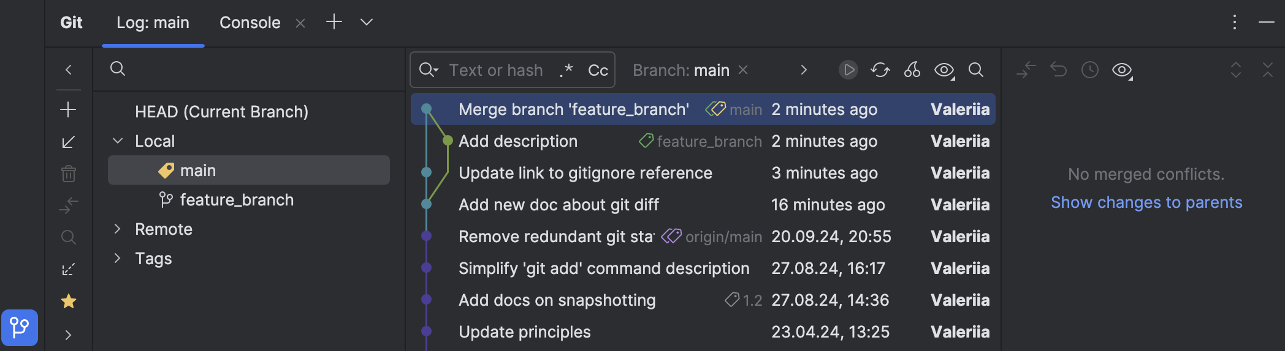1285x351 pixels.
Task: Open the Git tool window button
Action: click(20, 328)
